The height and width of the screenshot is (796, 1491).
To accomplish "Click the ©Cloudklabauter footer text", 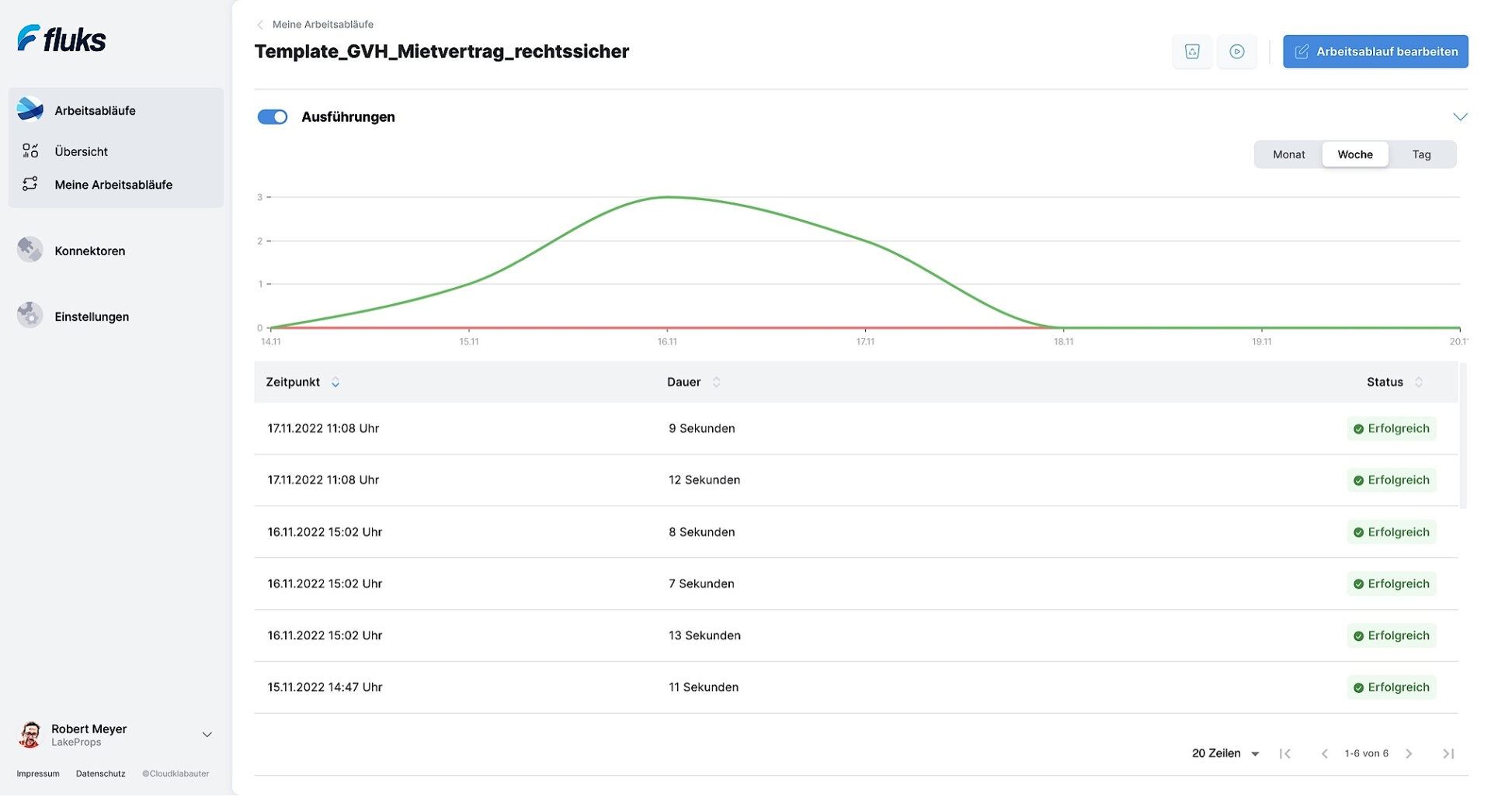I will coord(176,774).
